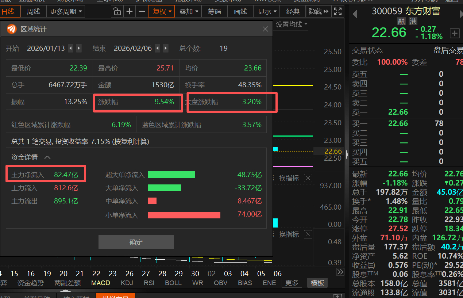Confirm with the 确定 button
Image resolution: width=463 pixels, height=298 pixels.
point(136,242)
